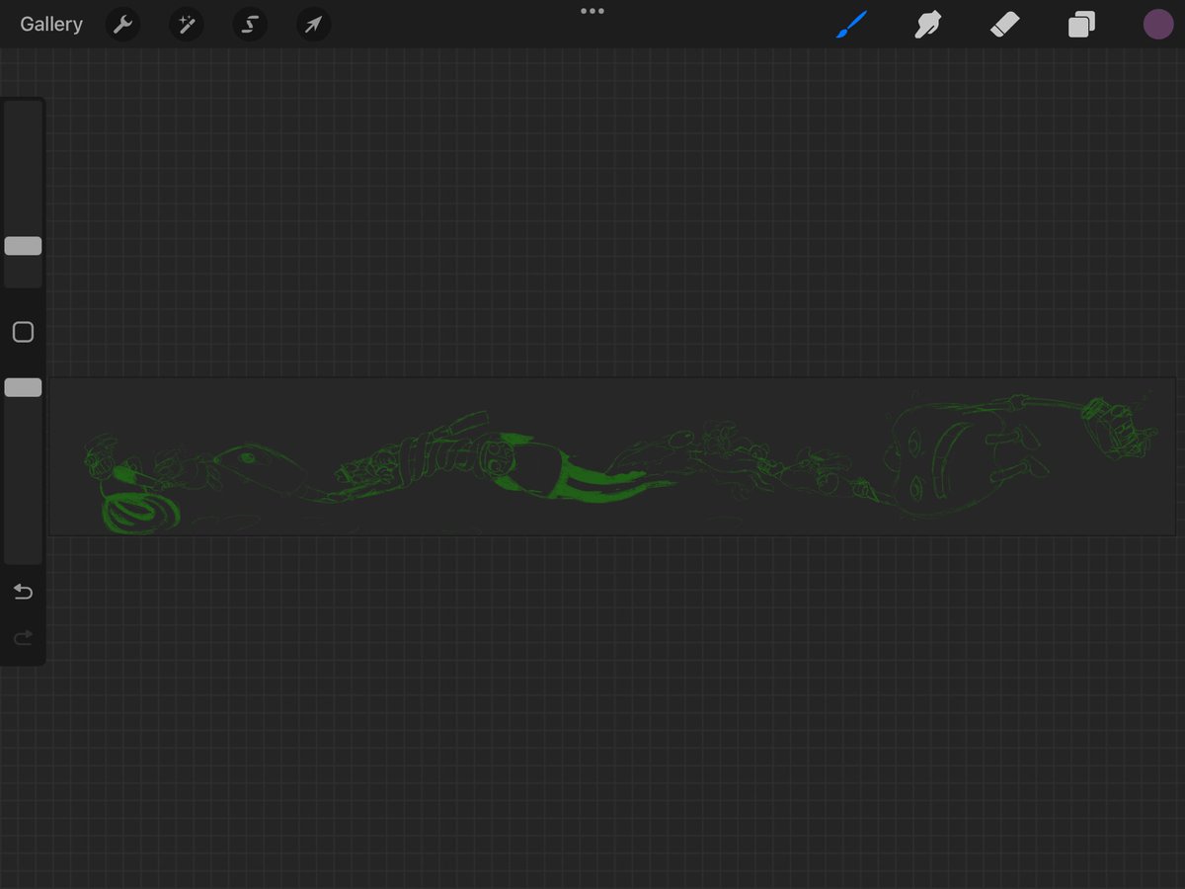Select the Smudge finger tool
The height and width of the screenshot is (889, 1185).
point(927,25)
